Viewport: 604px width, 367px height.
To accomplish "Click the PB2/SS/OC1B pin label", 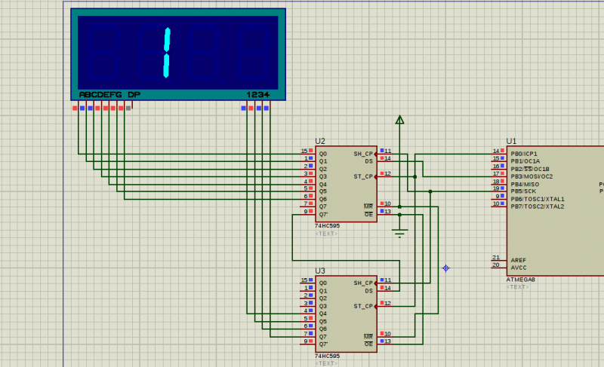I will pos(530,169).
